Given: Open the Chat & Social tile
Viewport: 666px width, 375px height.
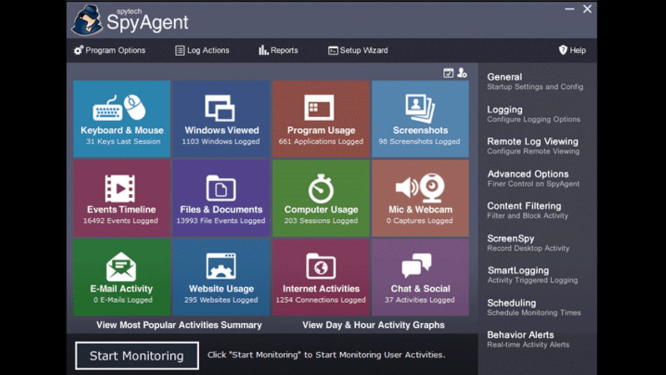Looking at the screenshot, I should point(420,277).
